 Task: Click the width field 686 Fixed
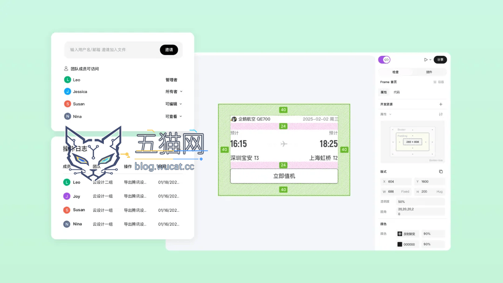(396, 192)
